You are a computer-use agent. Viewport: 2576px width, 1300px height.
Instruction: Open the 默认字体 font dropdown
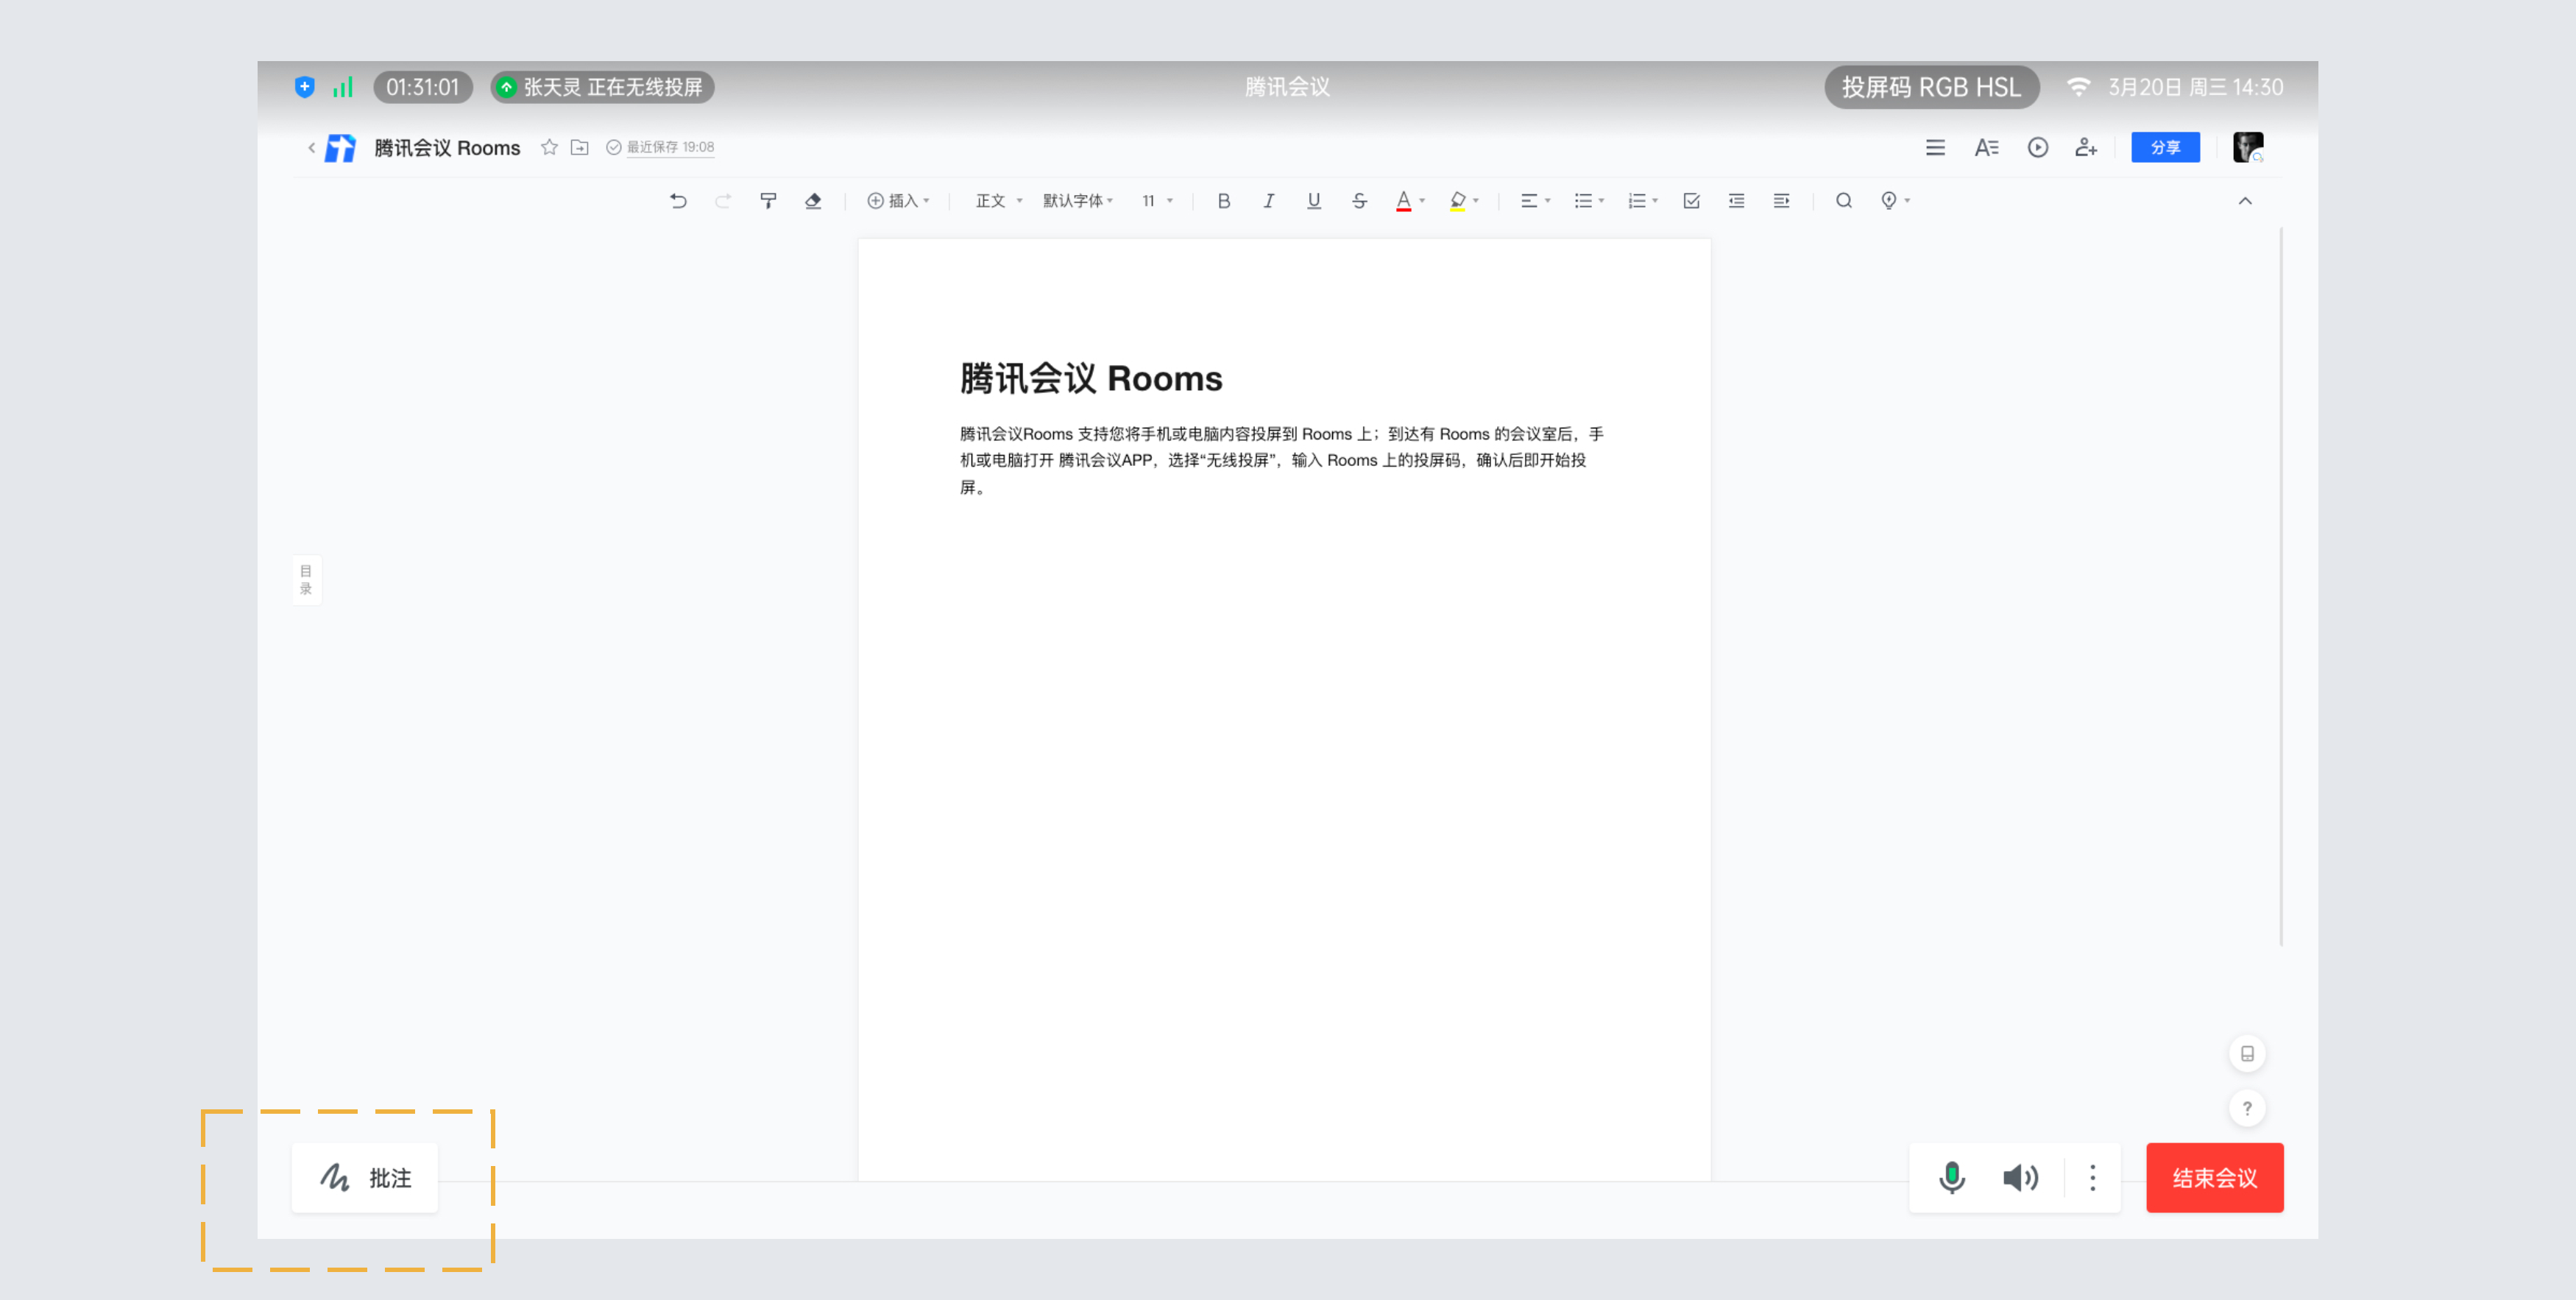(x=1078, y=201)
